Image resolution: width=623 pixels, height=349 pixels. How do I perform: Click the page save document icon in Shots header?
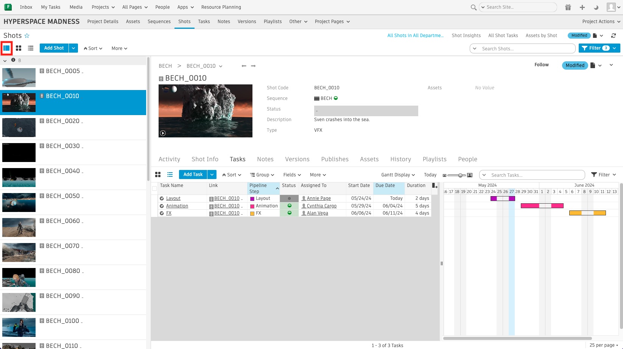click(x=595, y=36)
